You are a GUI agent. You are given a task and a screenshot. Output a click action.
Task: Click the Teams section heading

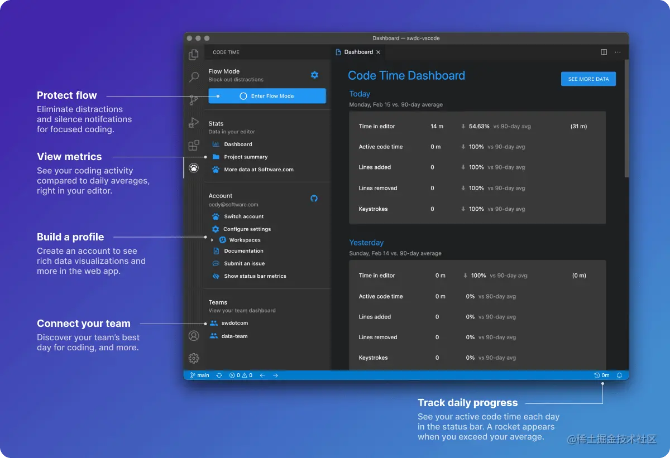click(218, 302)
